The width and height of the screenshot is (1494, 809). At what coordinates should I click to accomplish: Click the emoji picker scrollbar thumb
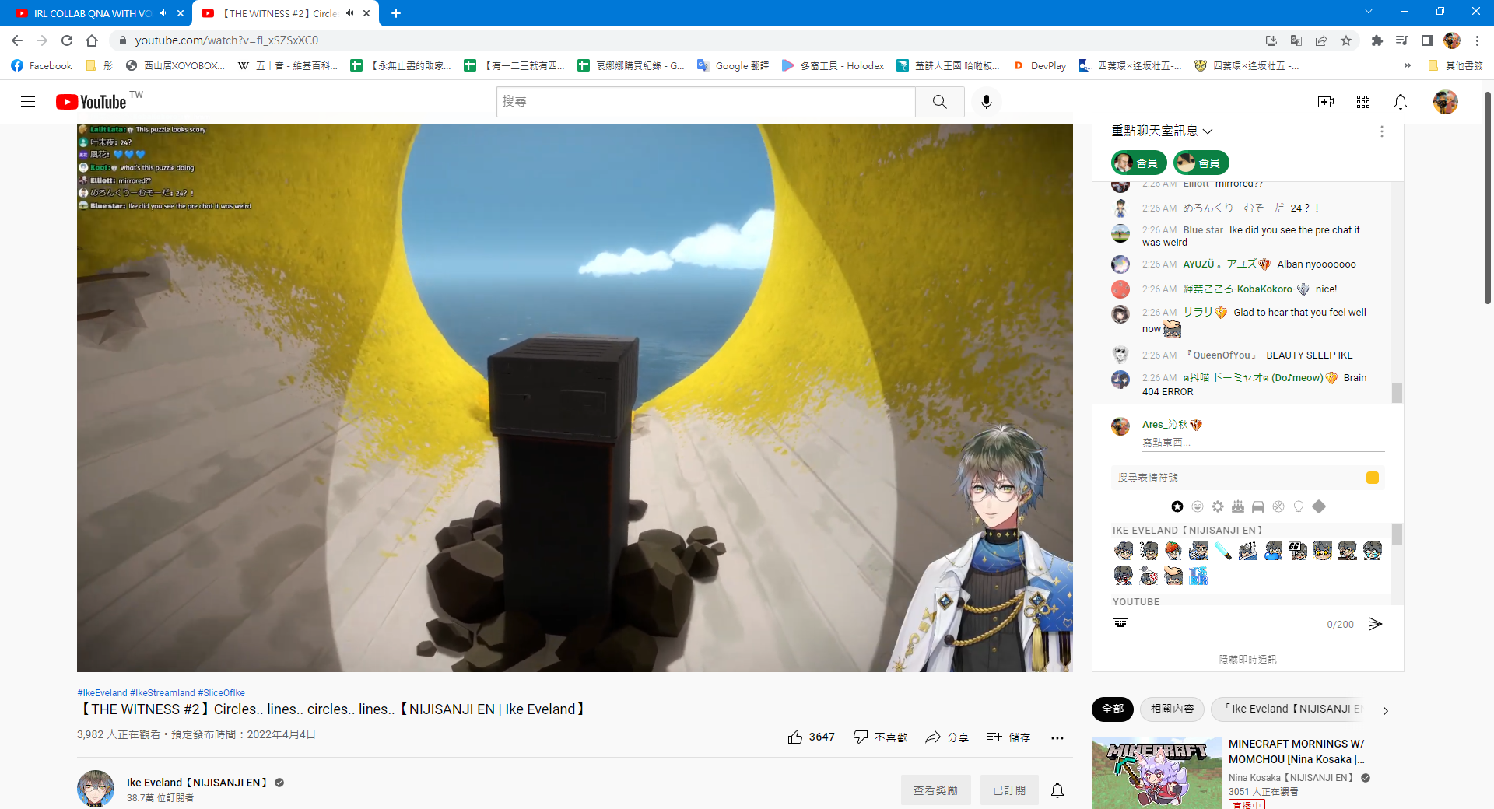[1397, 534]
